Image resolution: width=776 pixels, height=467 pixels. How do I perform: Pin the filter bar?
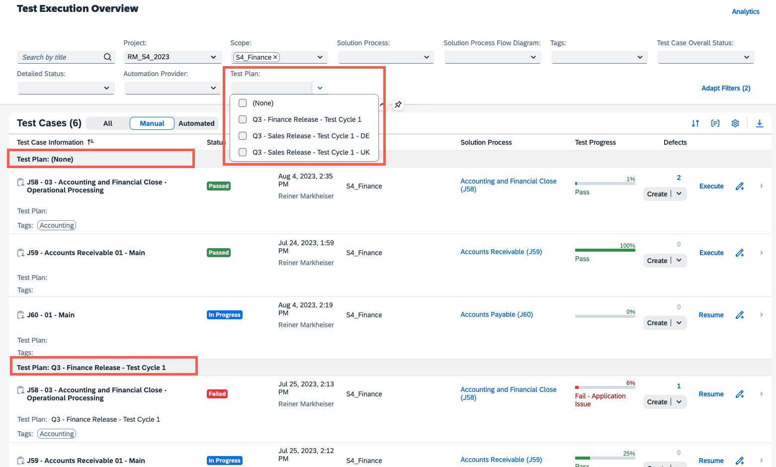[x=398, y=104]
